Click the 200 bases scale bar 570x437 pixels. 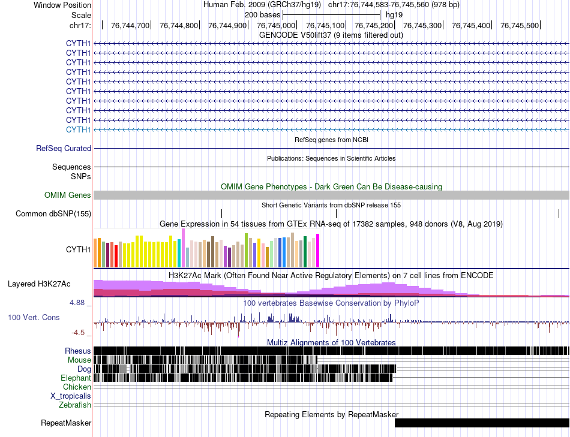coord(332,15)
